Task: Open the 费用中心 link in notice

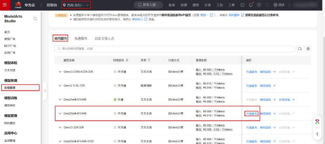Action: [x=137, y=19]
